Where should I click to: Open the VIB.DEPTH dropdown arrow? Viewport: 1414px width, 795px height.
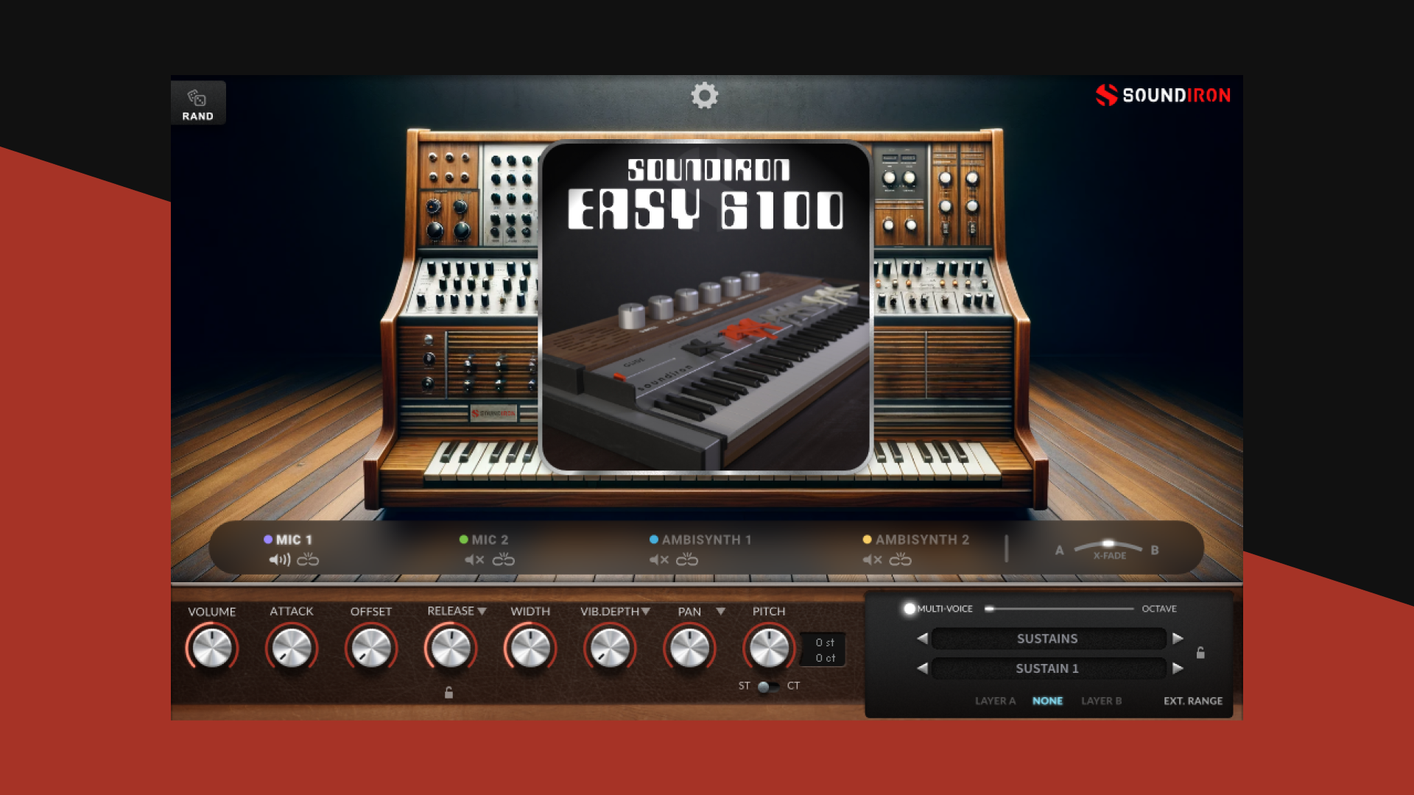pos(645,610)
